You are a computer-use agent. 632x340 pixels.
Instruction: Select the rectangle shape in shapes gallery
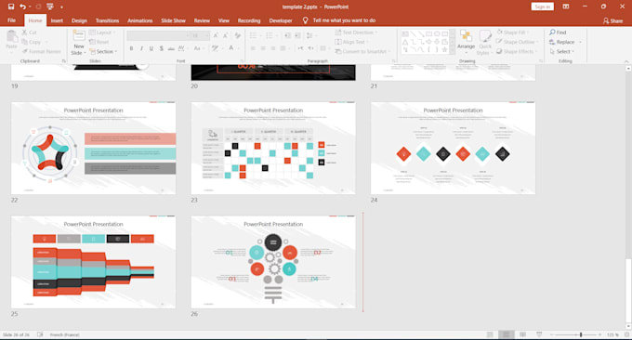[x=428, y=33]
